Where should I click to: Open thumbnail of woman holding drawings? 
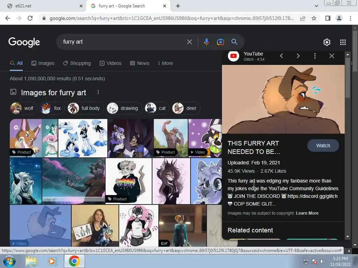(x=95, y=226)
